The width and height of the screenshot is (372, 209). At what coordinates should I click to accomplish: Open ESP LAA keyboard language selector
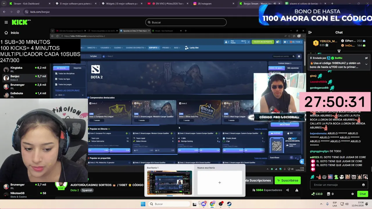335,204
